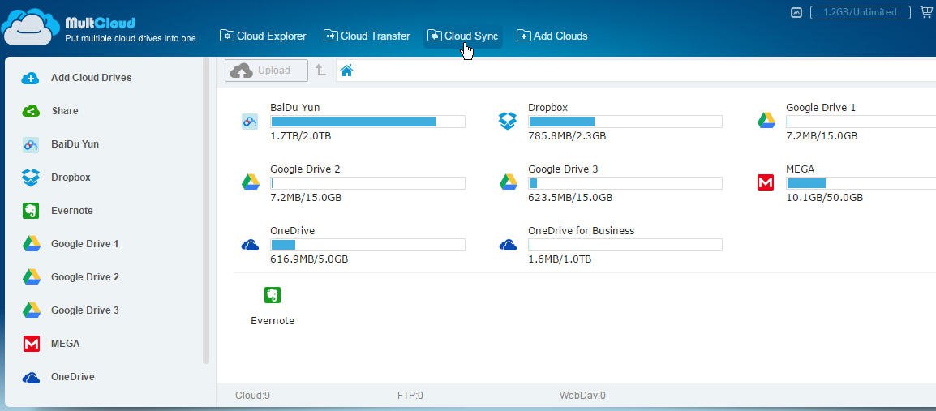Screen dimensions: 936x411
Task: Select MEGA icon in sidebar
Action: [31, 344]
